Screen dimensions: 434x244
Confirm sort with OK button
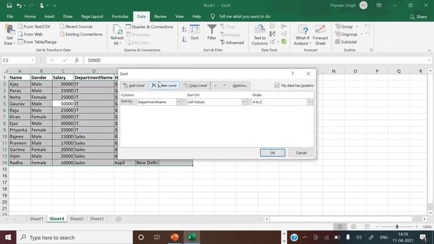pos(273,152)
